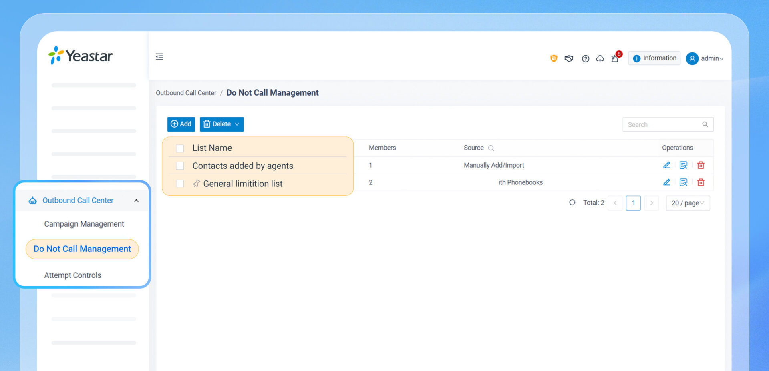Viewport: 769px width, 371px height.
Task: Edit the Contacts added by agents list
Action: [x=666, y=165]
